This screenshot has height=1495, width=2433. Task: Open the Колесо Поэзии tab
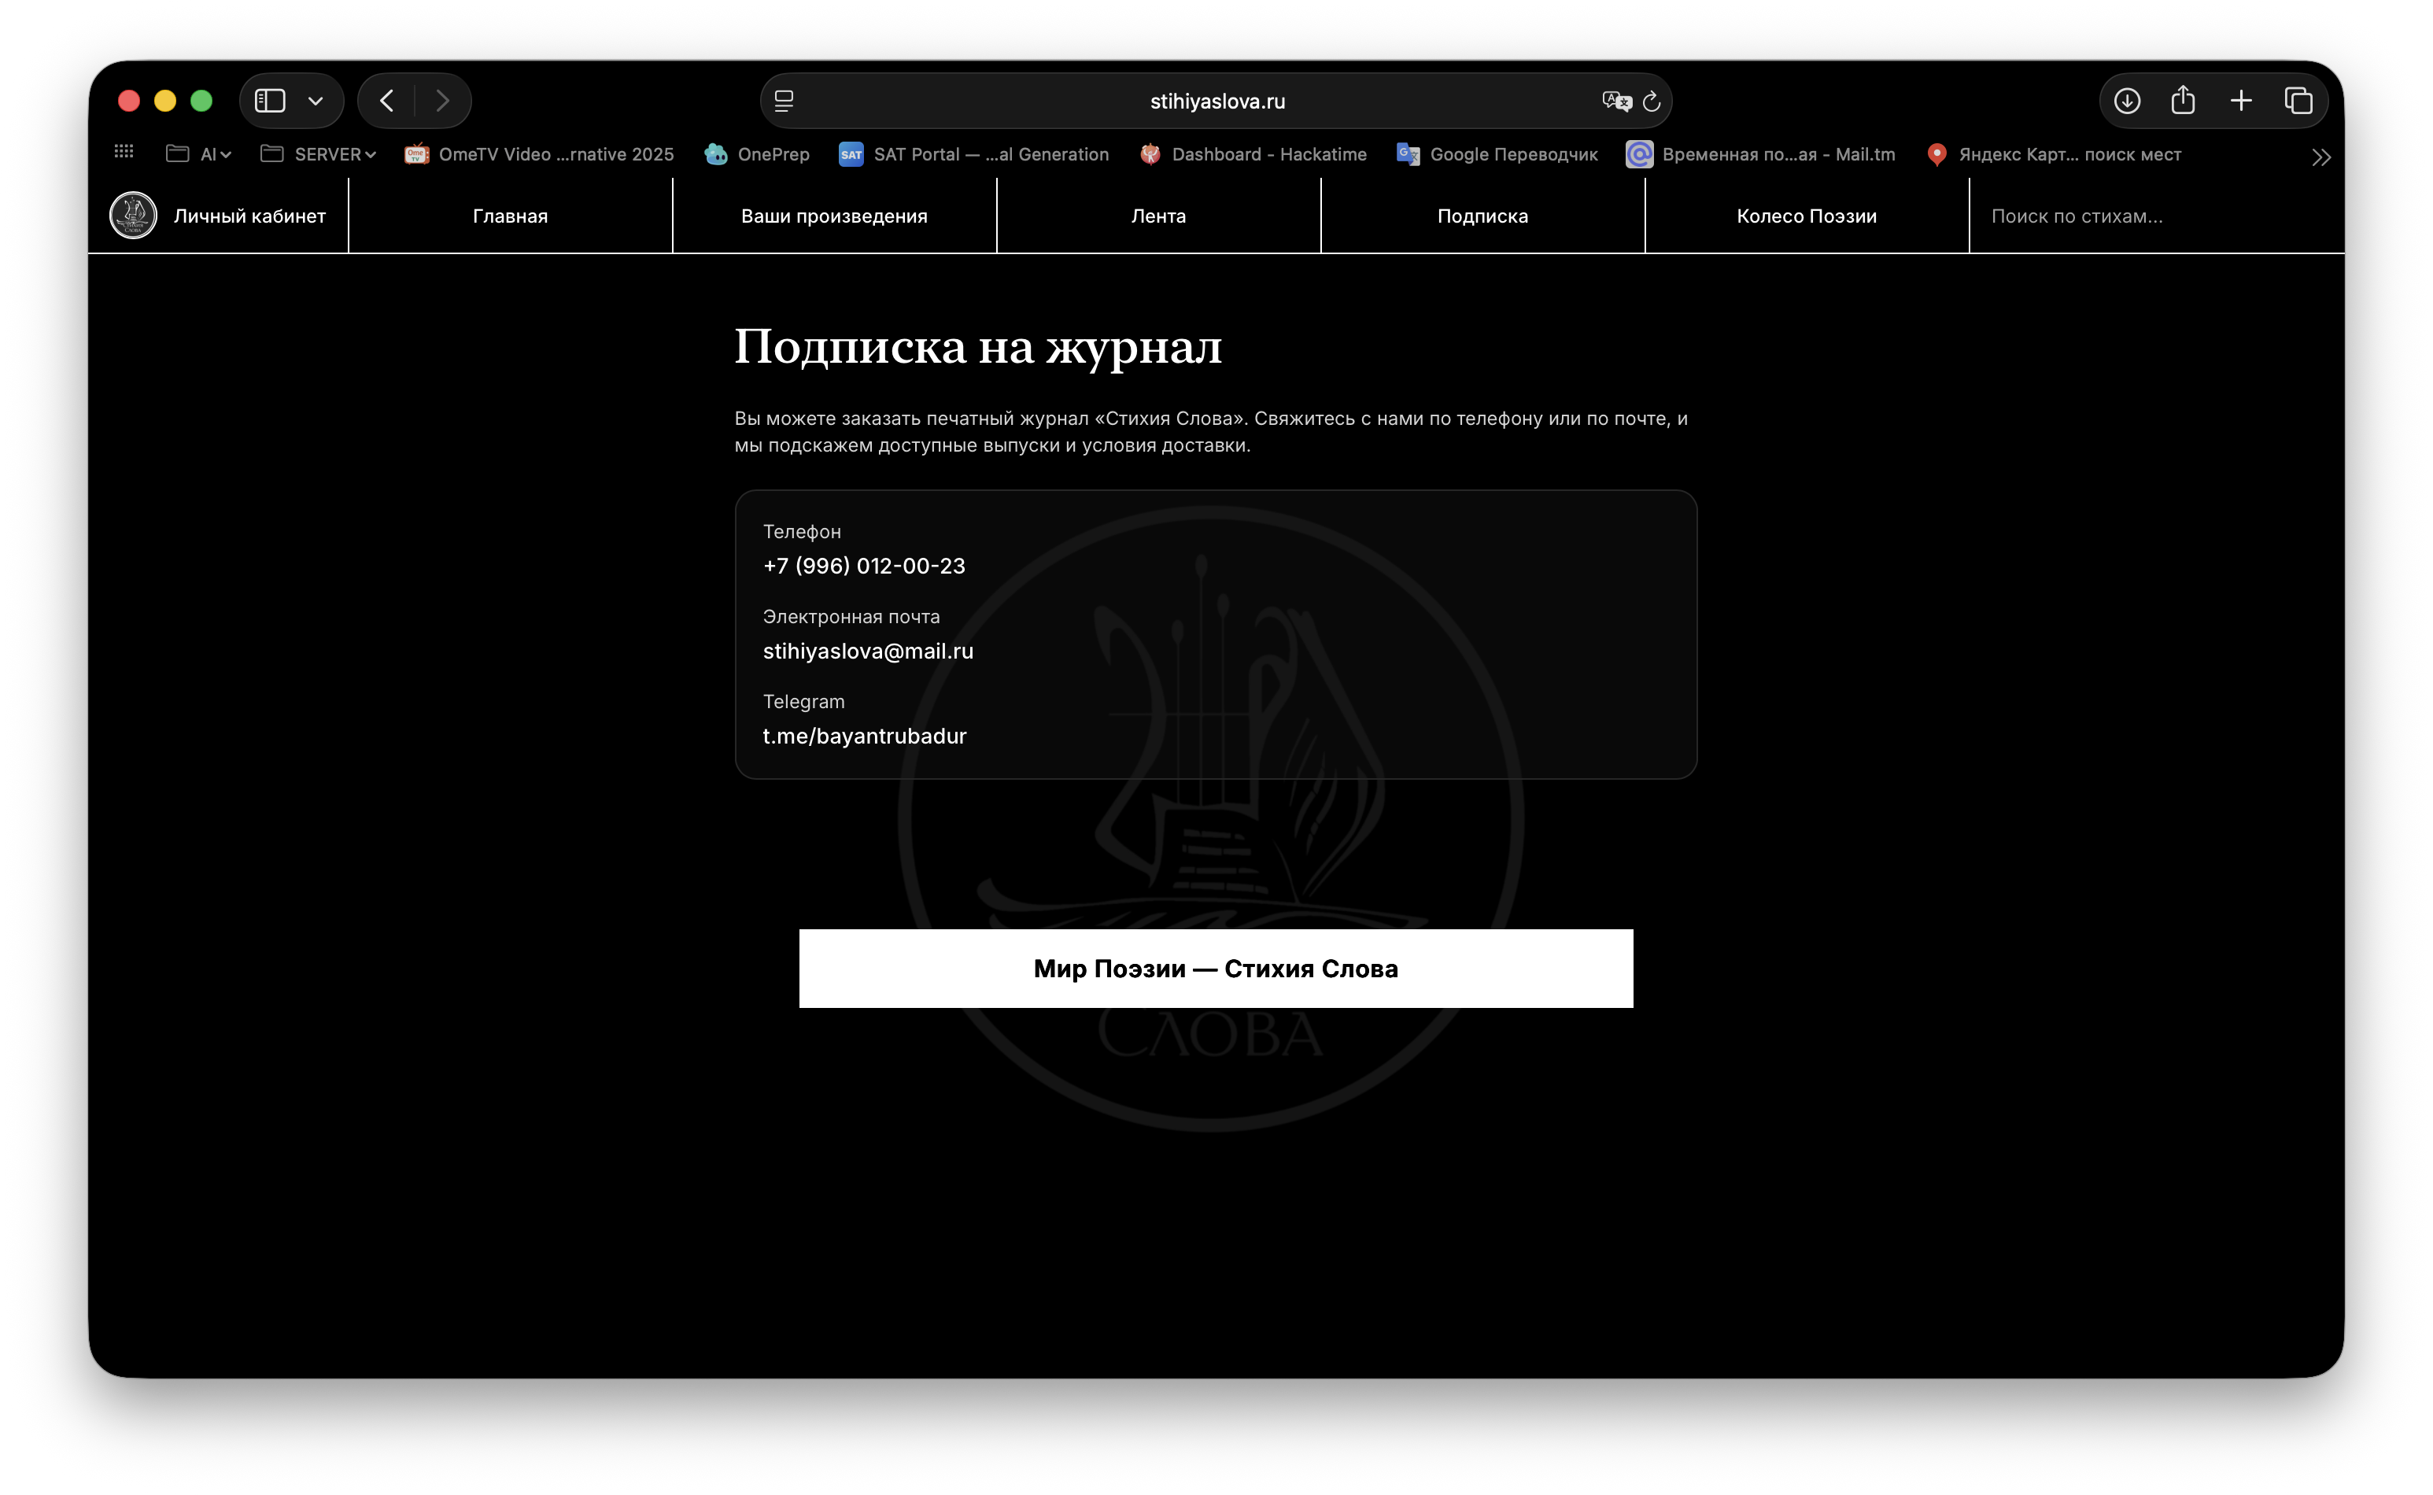pos(1807,216)
